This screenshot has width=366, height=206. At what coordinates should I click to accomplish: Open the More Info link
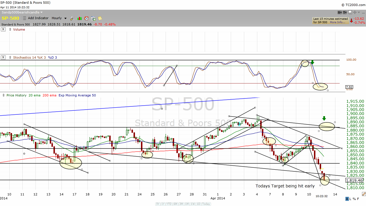pos(337,22)
